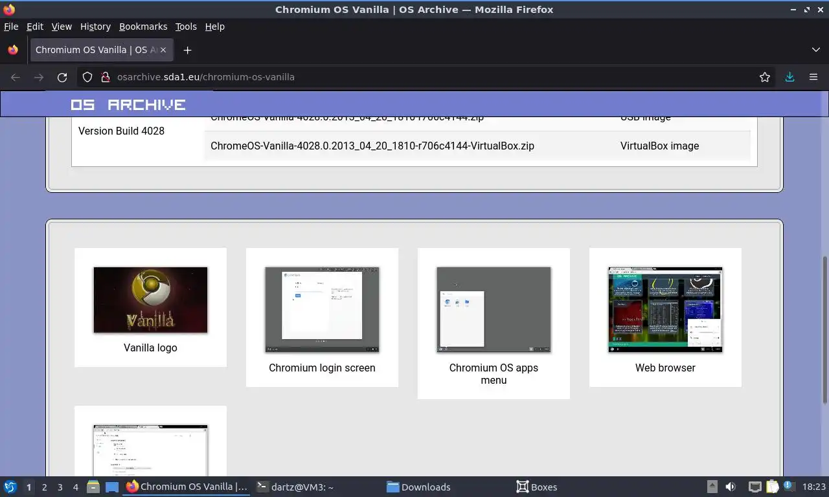Switch to the Boxes window

pyautogui.click(x=536, y=487)
